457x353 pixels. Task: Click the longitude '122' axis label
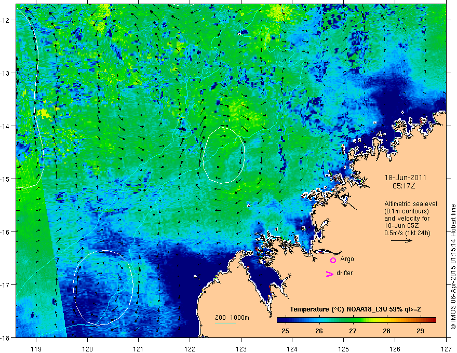pos(190,349)
